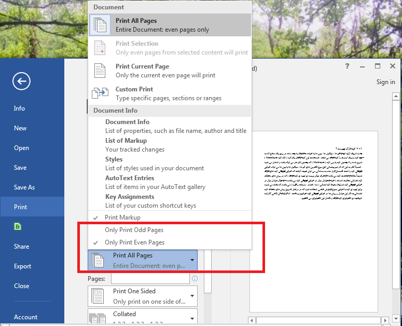Click the print preview page thumbnail
Viewport: 402px width, 326px height.
coord(313,222)
